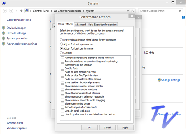Check Save taskbar thumbnail previews
Image resolution: width=186 pixels, height=134 pixels.
[x=62, y=82]
